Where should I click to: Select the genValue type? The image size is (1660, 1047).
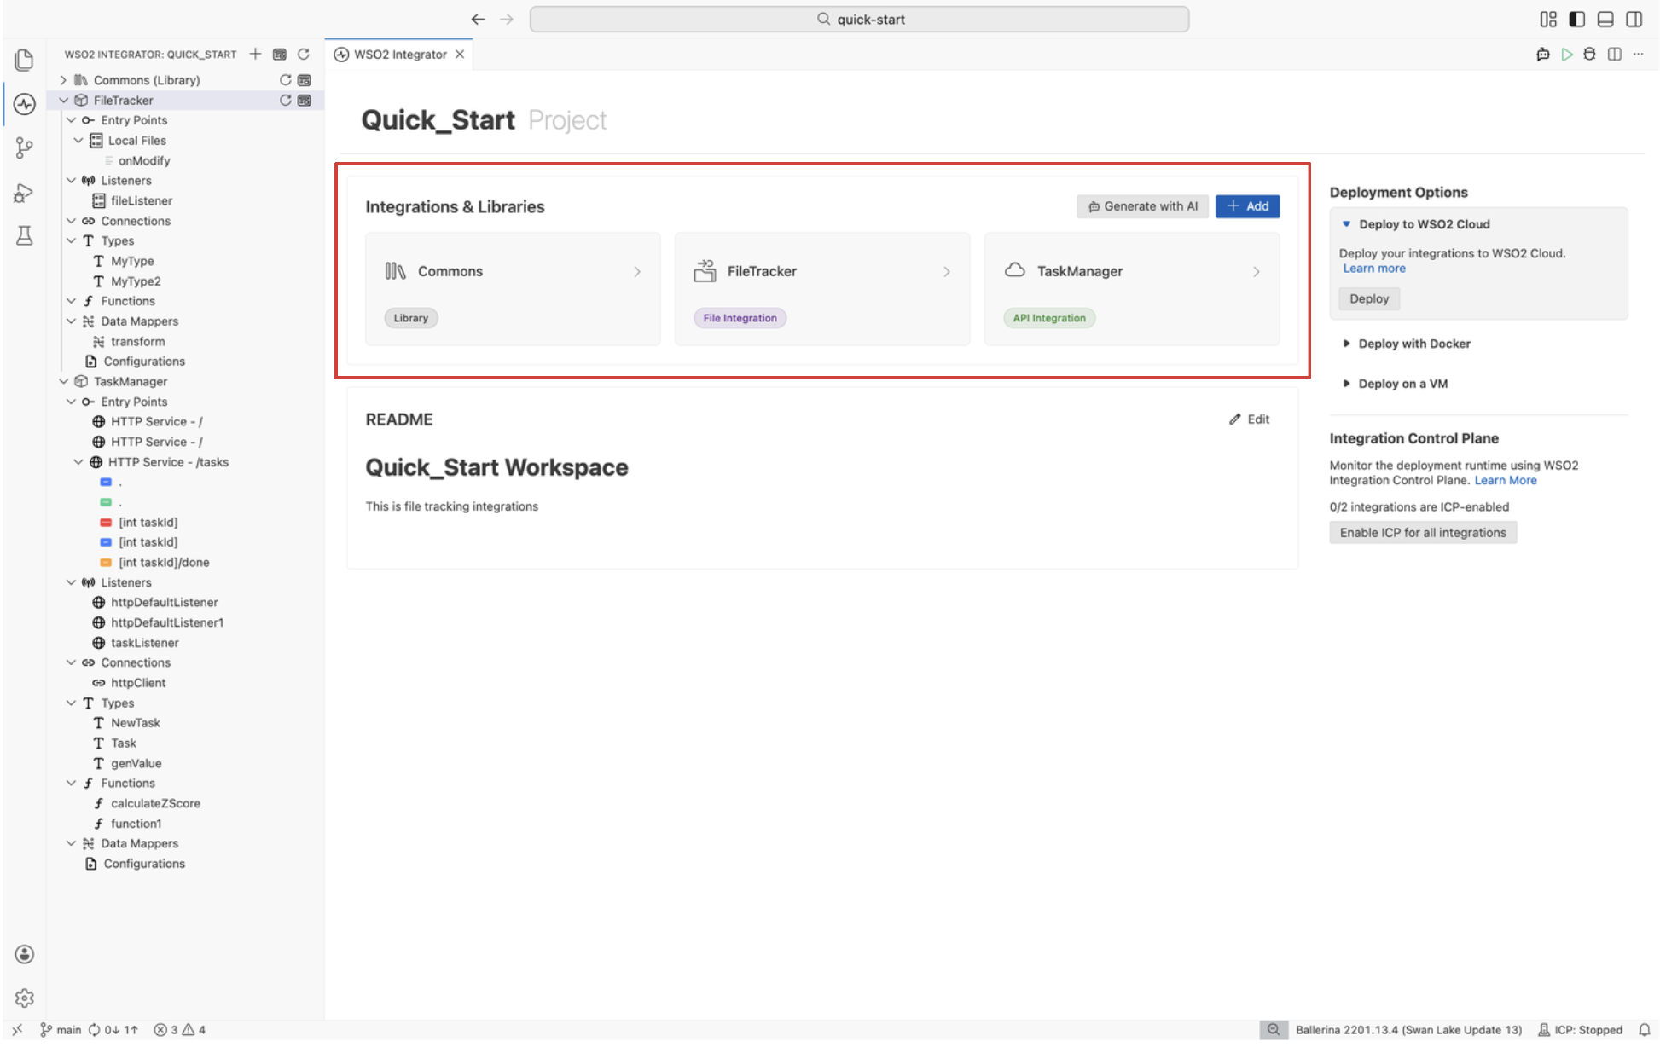(136, 763)
